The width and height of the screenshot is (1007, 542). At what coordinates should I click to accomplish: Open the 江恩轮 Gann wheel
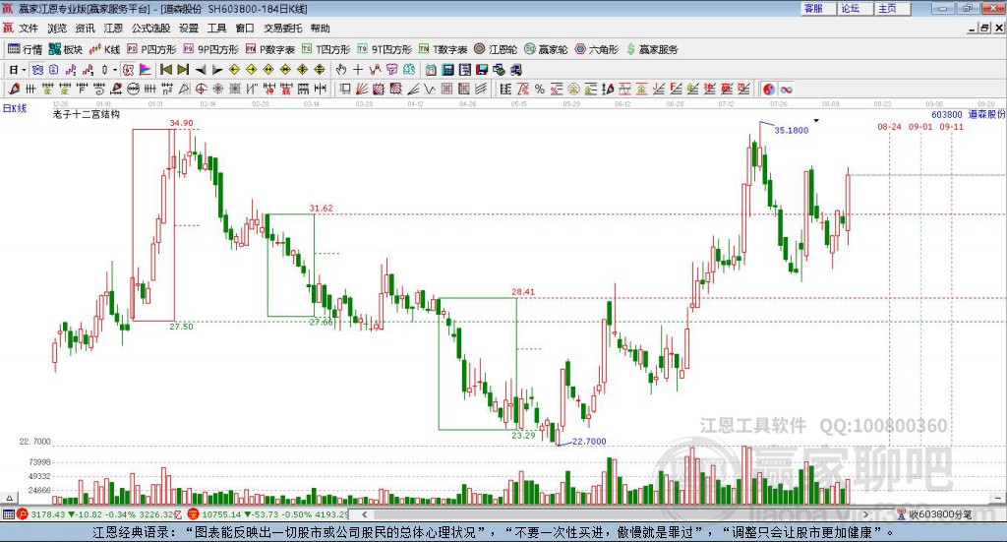pyautogui.click(x=496, y=49)
